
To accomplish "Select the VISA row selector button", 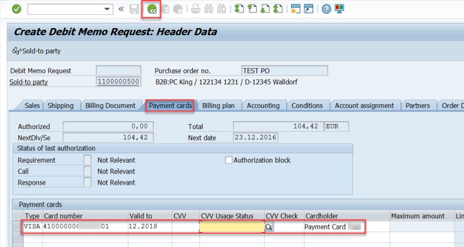I will click(x=18, y=227).
